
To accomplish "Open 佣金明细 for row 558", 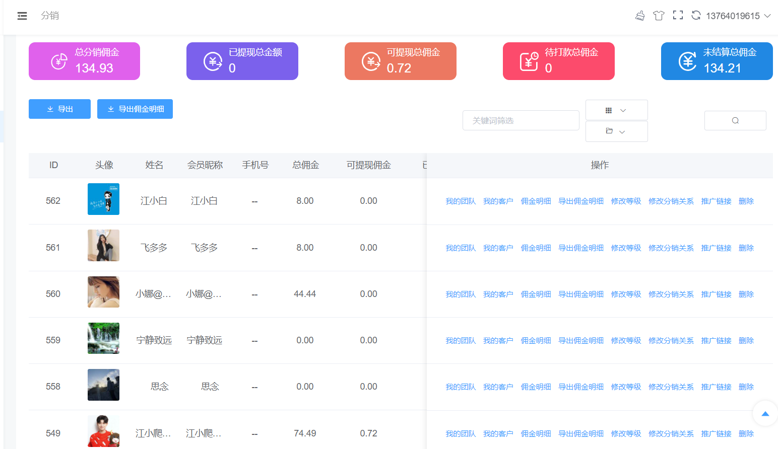I will [536, 387].
